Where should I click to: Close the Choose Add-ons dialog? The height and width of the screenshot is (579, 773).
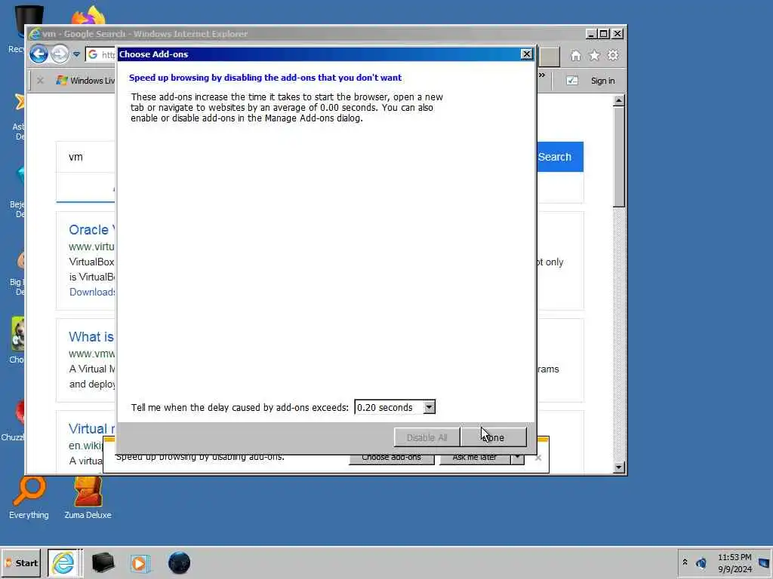point(526,54)
